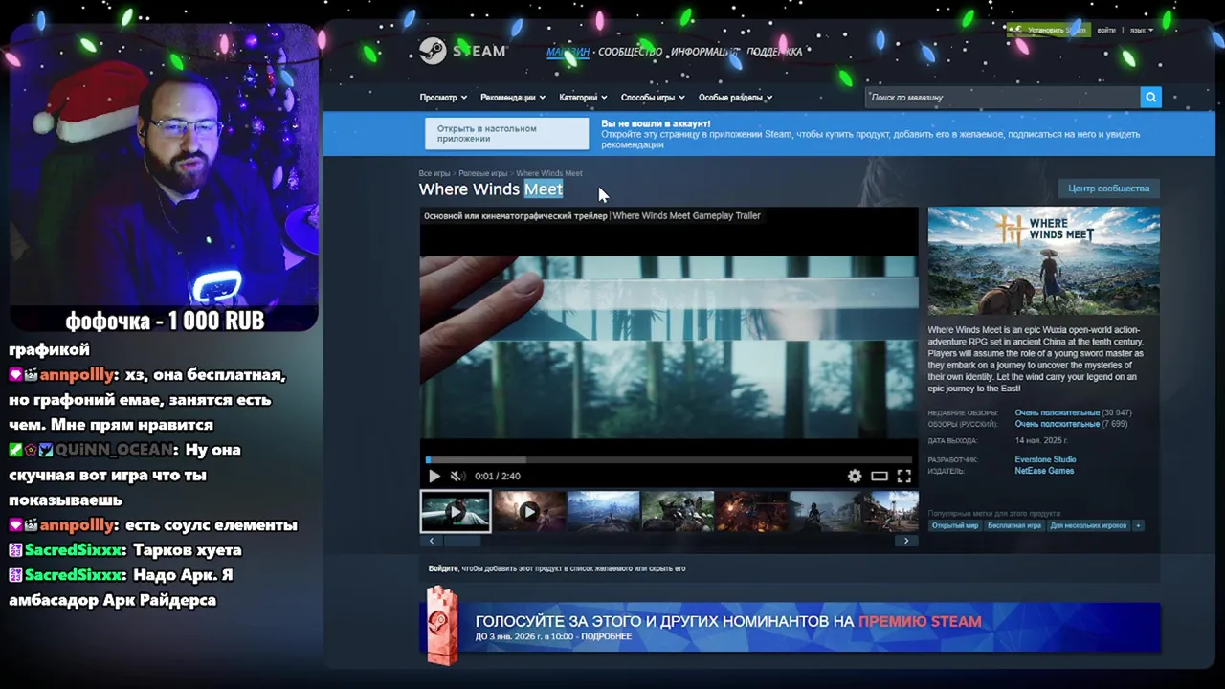Viewport: 1225px width, 689px height.
Task: Select the fifth fiery screenshot thumbnail
Action: point(752,512)
